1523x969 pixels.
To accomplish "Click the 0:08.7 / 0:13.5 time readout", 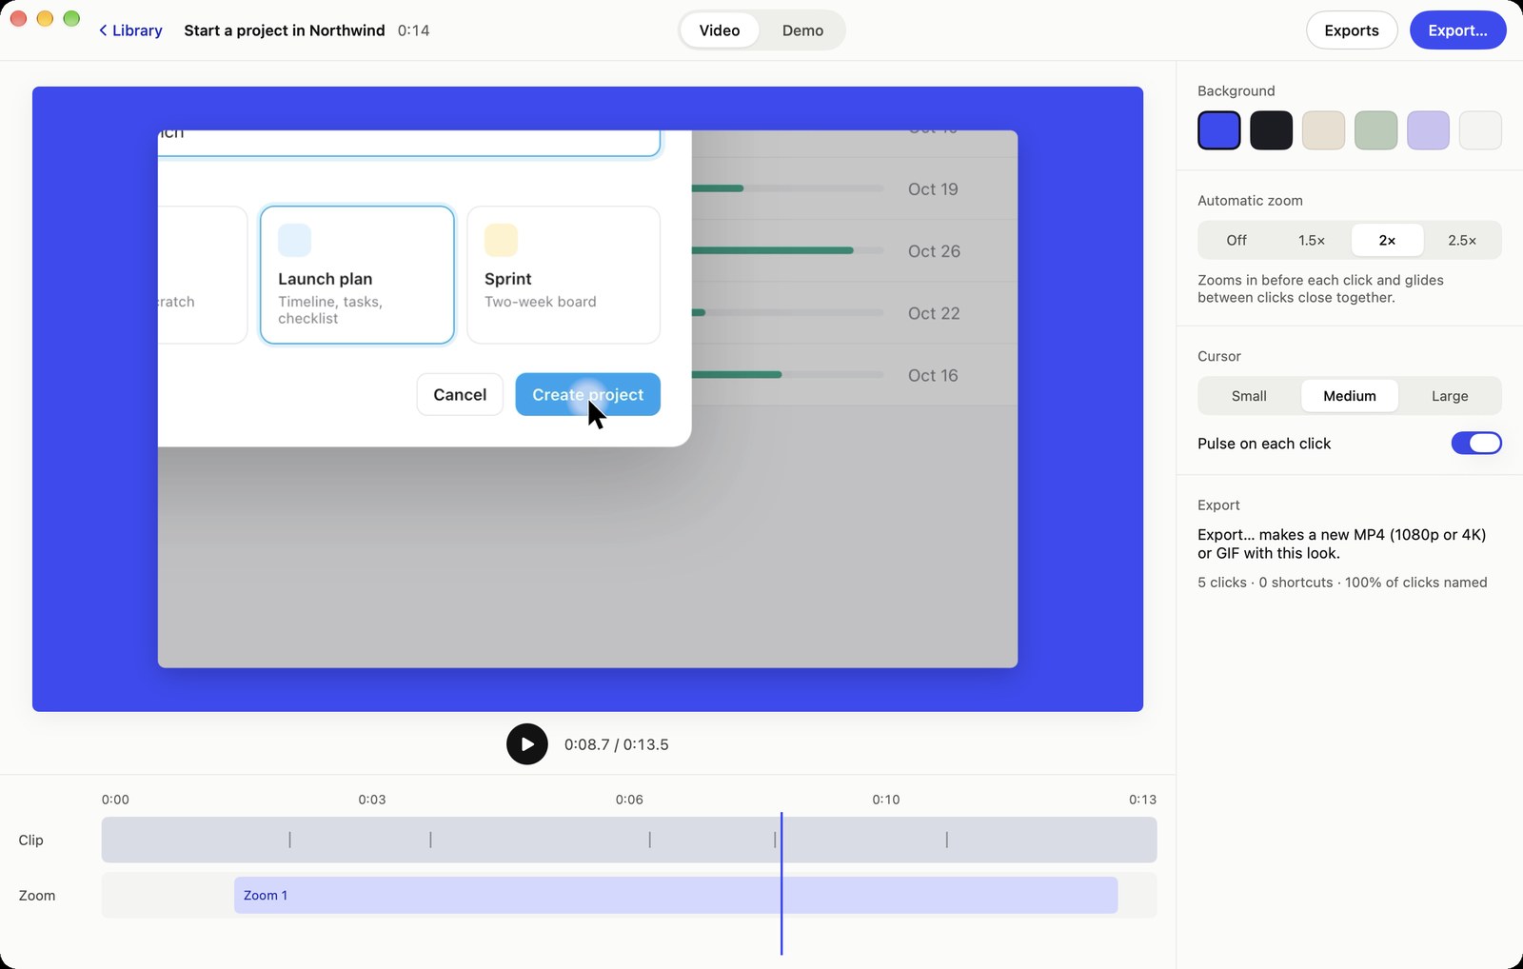I will (617, 744).
